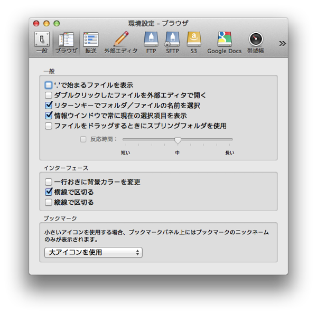Click the yellow minimize window button
317x315 pixels.
[x=46, y=23]
